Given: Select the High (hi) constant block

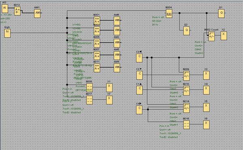Looking at the screenshot, I should [x=7, y=33].
